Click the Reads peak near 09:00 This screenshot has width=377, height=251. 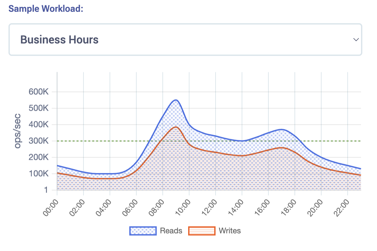[176, 100]
